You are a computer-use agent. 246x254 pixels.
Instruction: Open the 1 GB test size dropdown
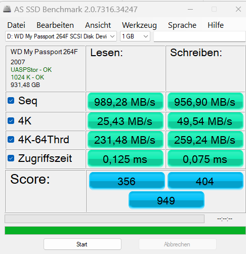[135, 36]
